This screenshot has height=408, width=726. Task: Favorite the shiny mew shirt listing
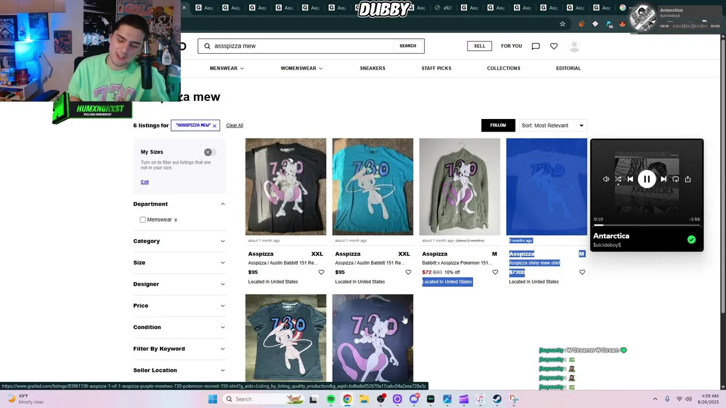pyautogui.click(x=582, y=273)
